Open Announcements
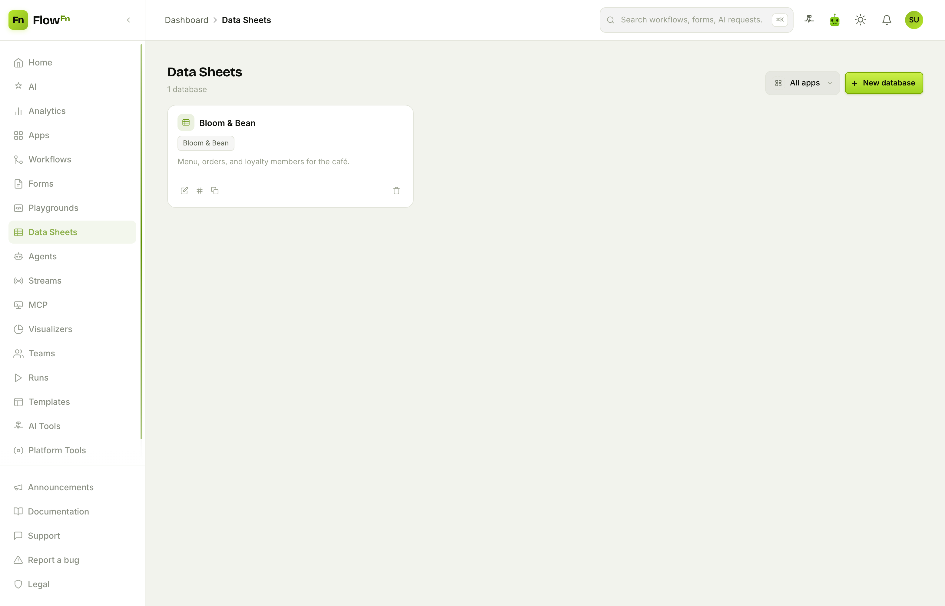Screen dimensions: 945x606 (72, 487)
